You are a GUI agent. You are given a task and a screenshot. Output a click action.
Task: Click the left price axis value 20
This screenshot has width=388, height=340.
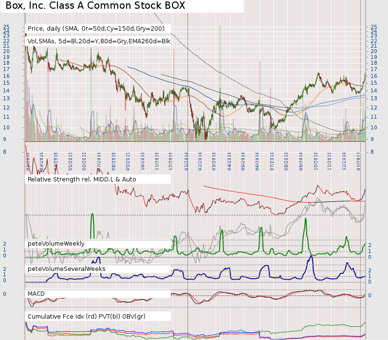click(6, 51)
